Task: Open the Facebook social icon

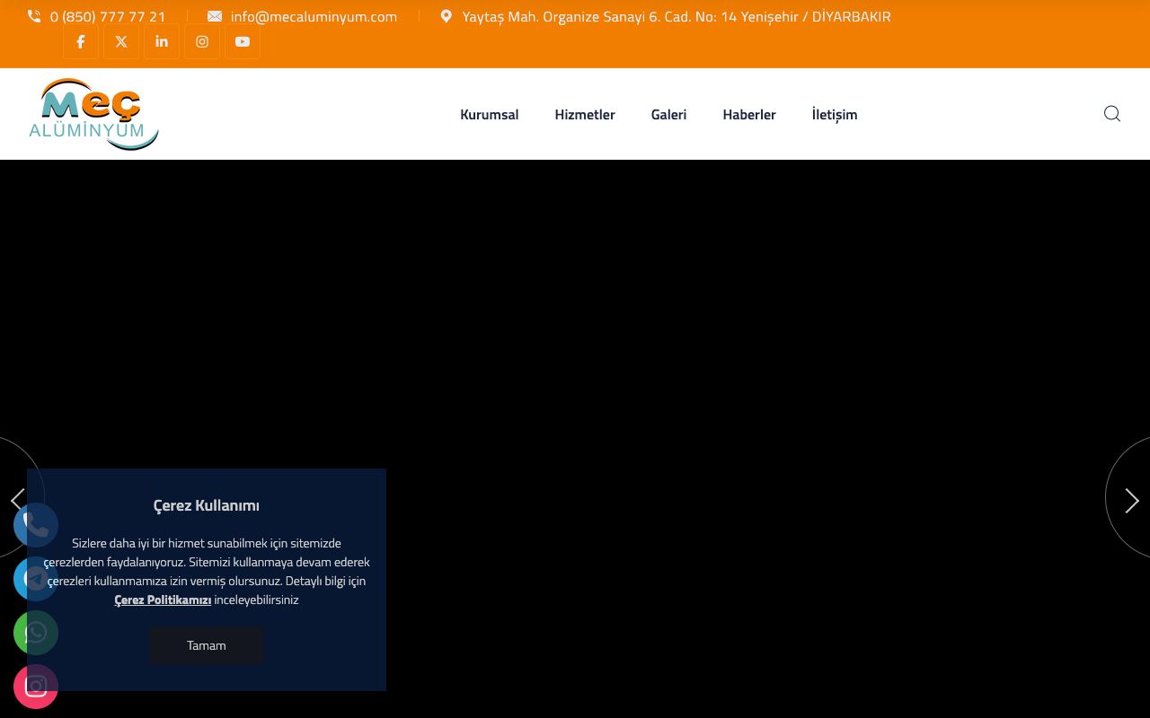Action: (81, 41)
